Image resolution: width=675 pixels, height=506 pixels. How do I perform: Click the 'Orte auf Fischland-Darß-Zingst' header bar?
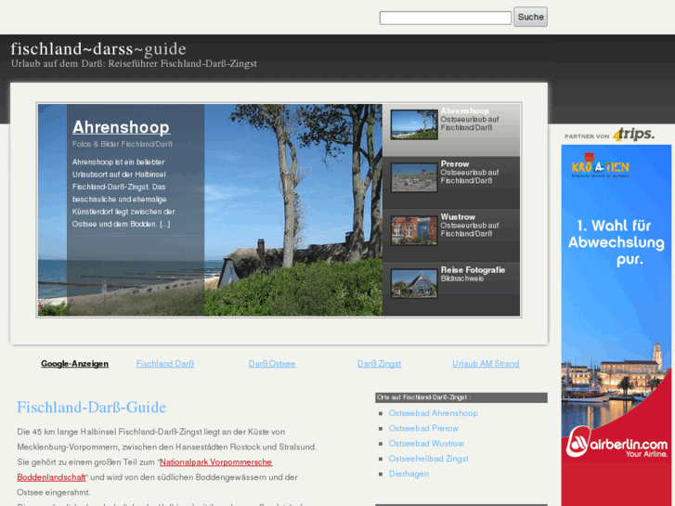(461, 397)
